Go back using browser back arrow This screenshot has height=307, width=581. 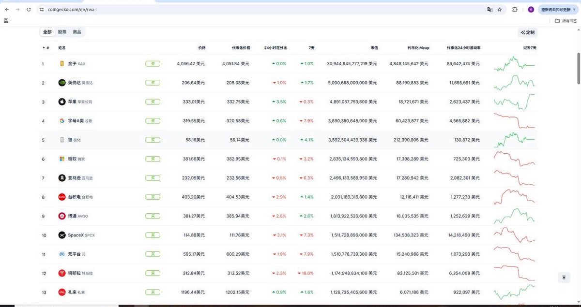[x=7, y=10]
